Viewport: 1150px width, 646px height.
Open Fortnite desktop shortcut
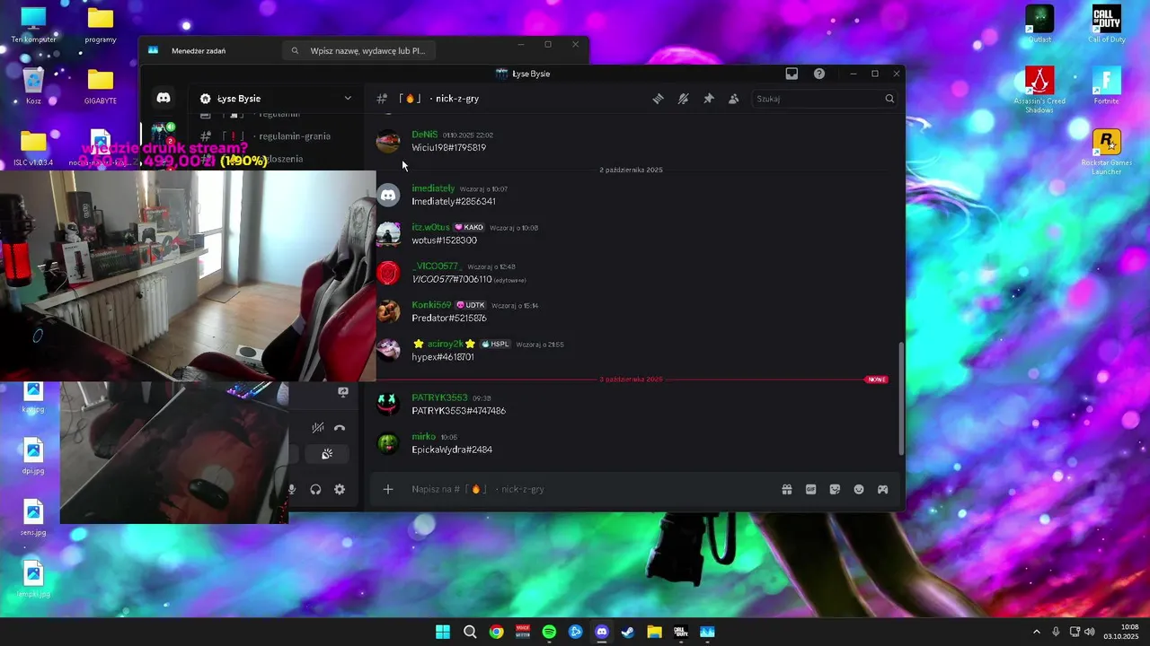point(1107,85)
